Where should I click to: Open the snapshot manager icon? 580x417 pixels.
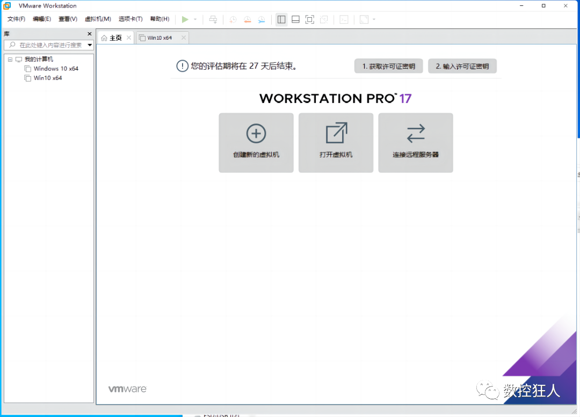[x=262, y=20]
